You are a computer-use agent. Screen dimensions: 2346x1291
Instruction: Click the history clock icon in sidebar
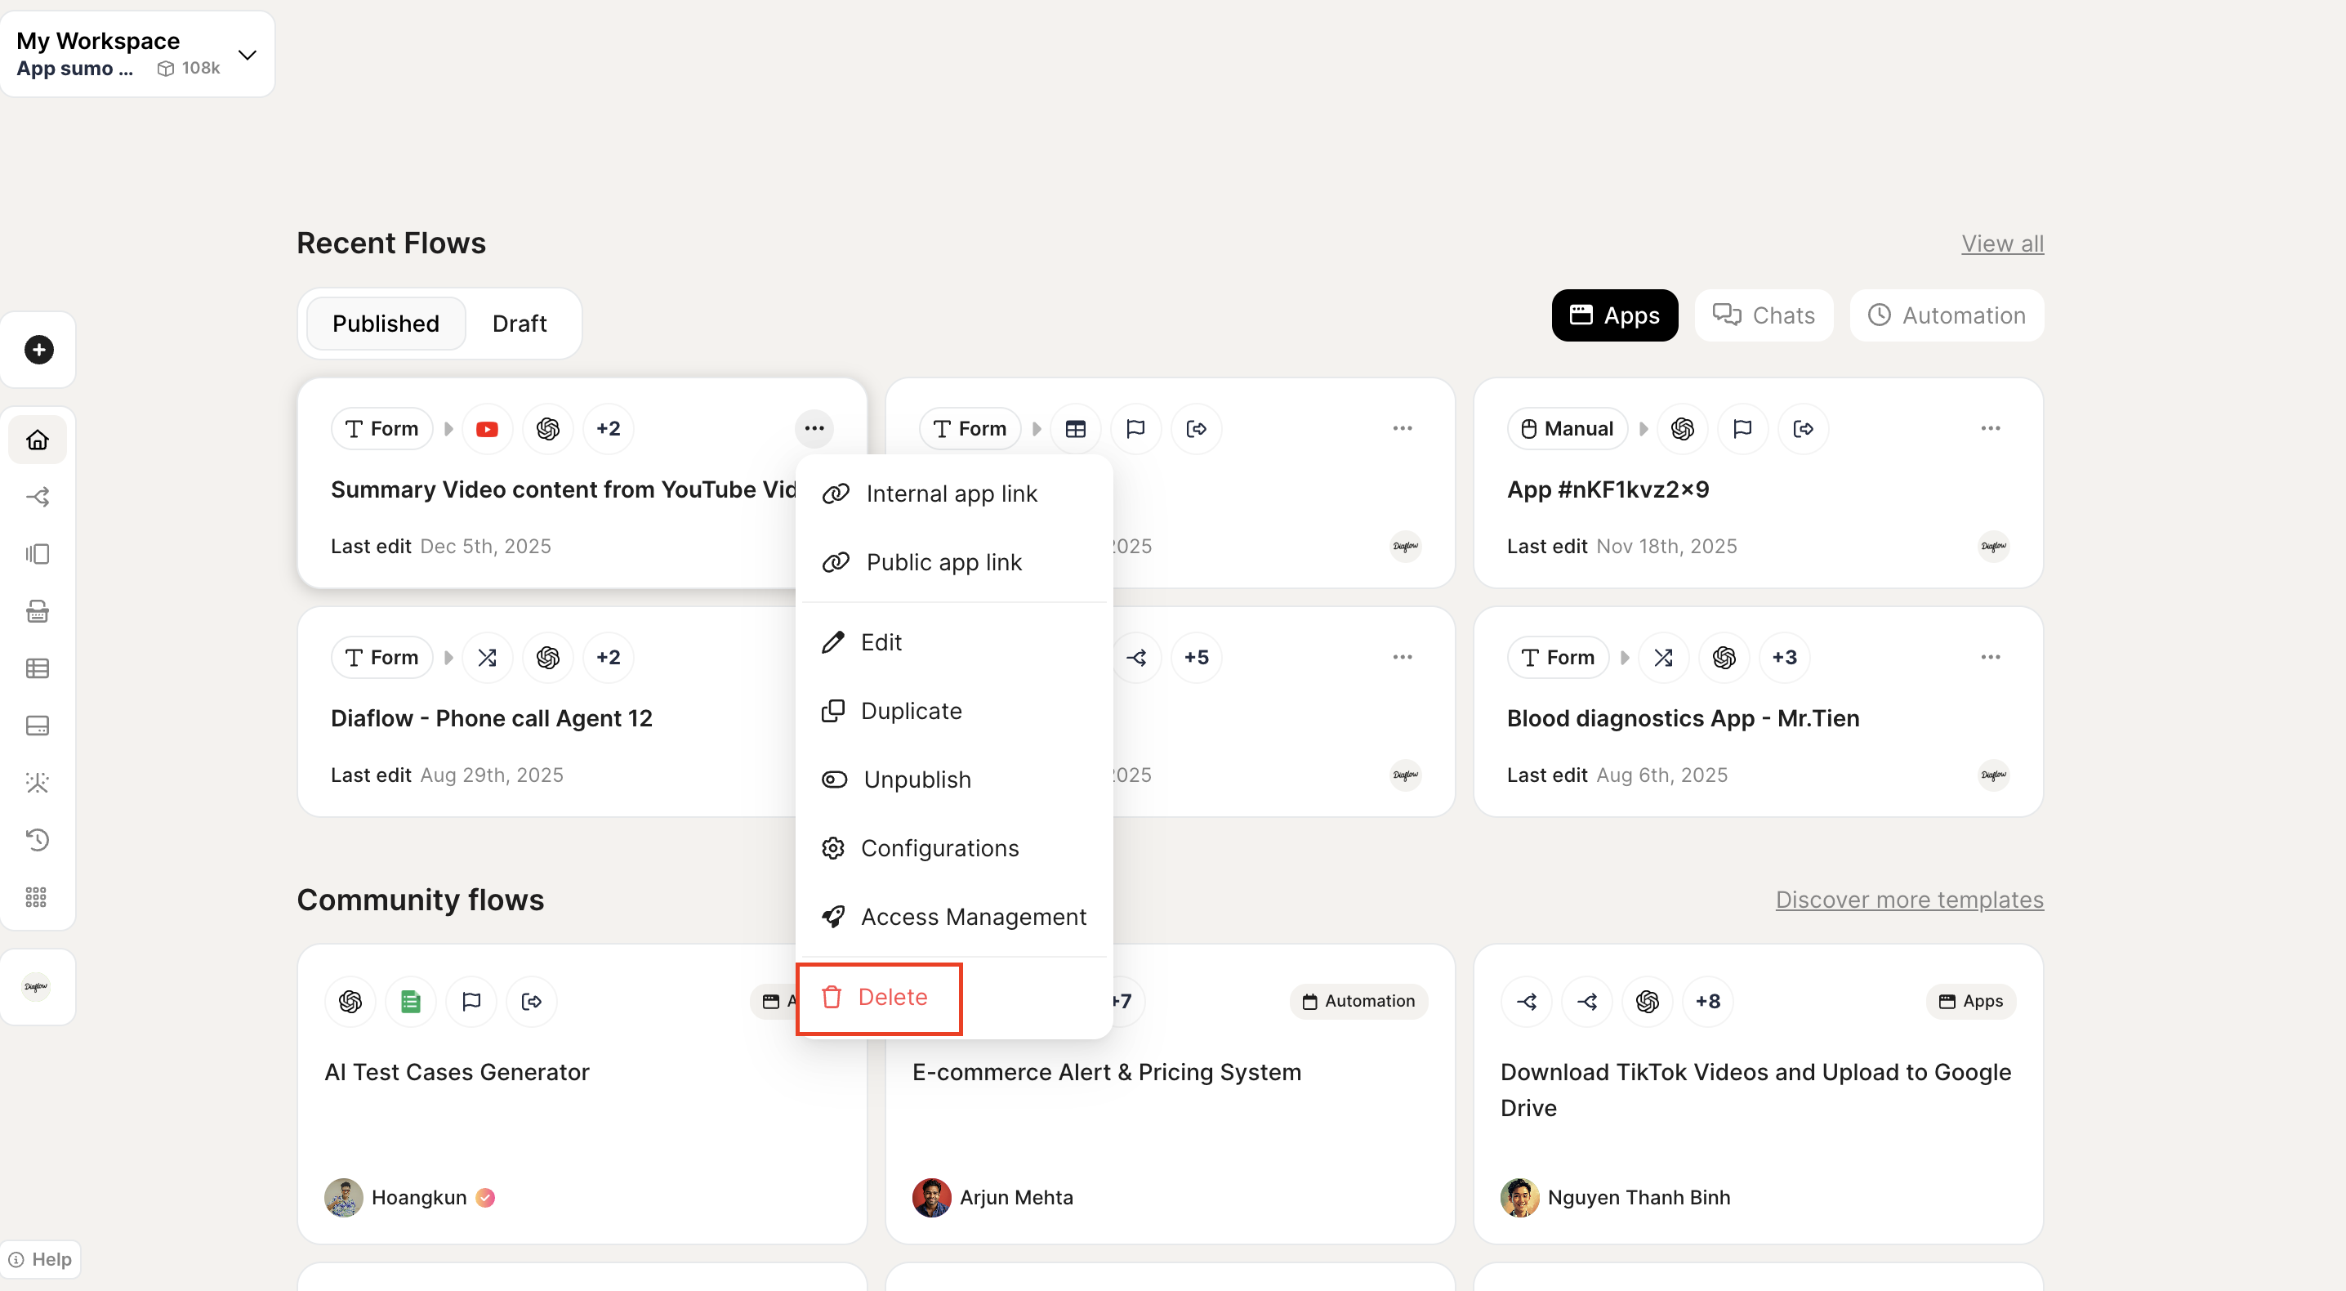point(38,839)
